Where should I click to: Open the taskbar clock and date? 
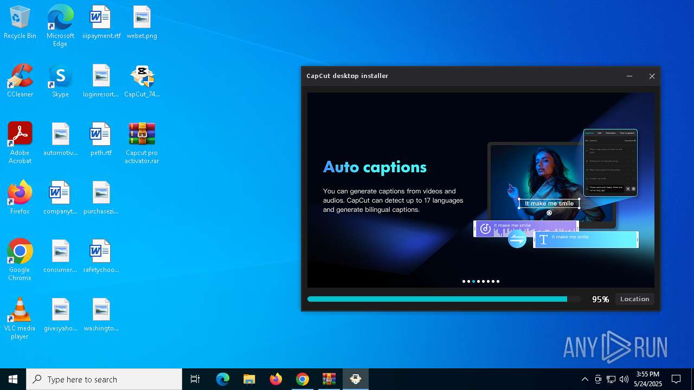(647, 379)
